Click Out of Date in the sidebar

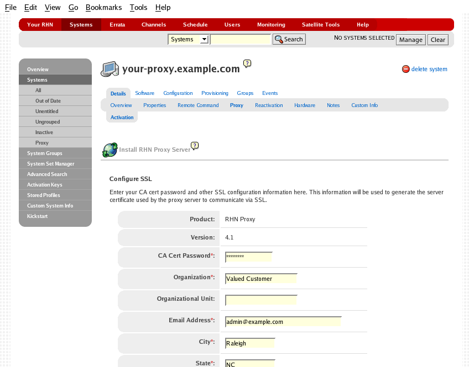(x=55, y=101)
